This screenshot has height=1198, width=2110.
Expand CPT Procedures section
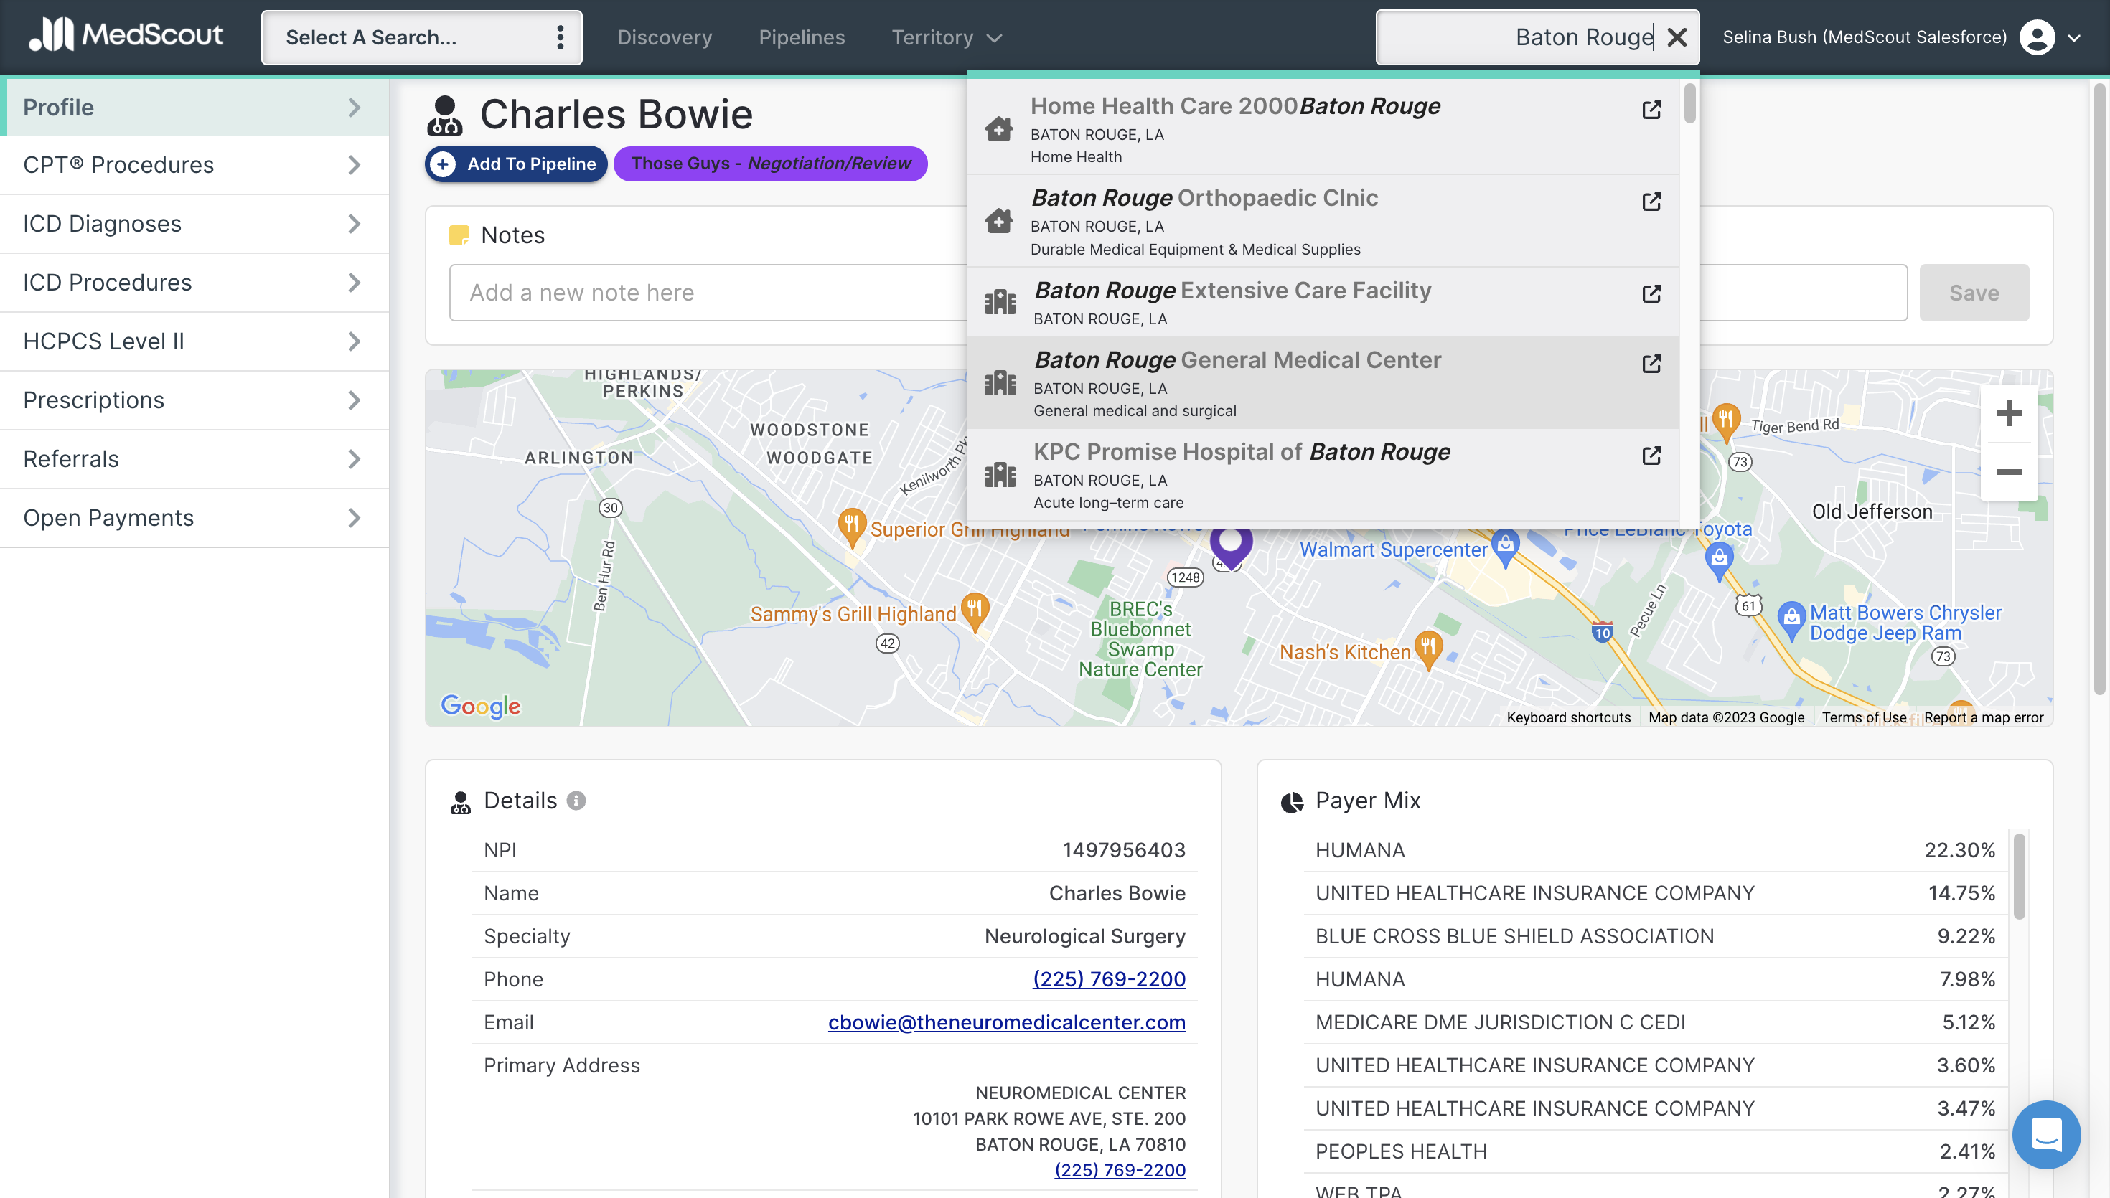(194, 164)
